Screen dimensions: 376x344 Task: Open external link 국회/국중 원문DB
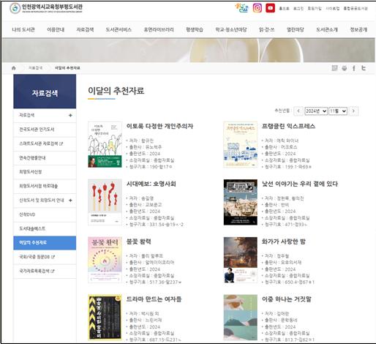37,257
